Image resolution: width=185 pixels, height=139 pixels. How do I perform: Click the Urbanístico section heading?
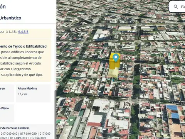tap(10, 18)
